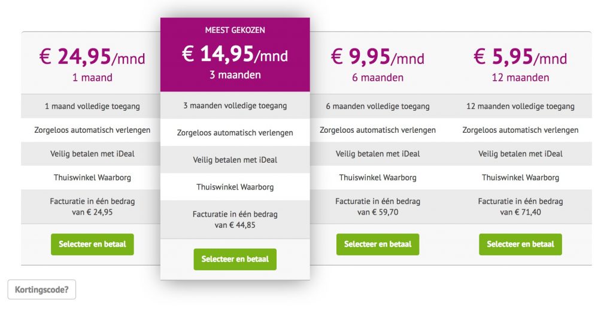Select the € 5,95/mnd price heading
The width and height of the screenshot is (613, 311).
(x=520, y=57)
